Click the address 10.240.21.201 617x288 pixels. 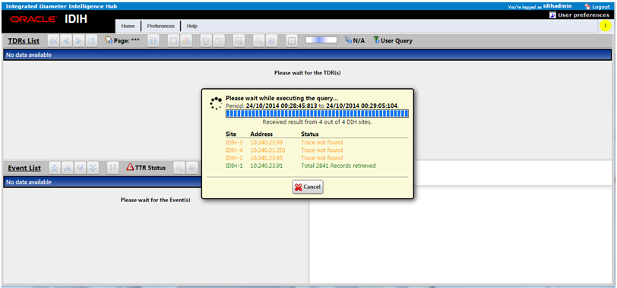click(268, 150)
